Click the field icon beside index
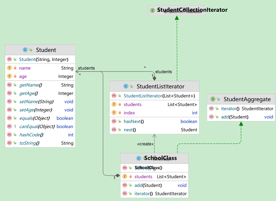 tap(114, 113)
